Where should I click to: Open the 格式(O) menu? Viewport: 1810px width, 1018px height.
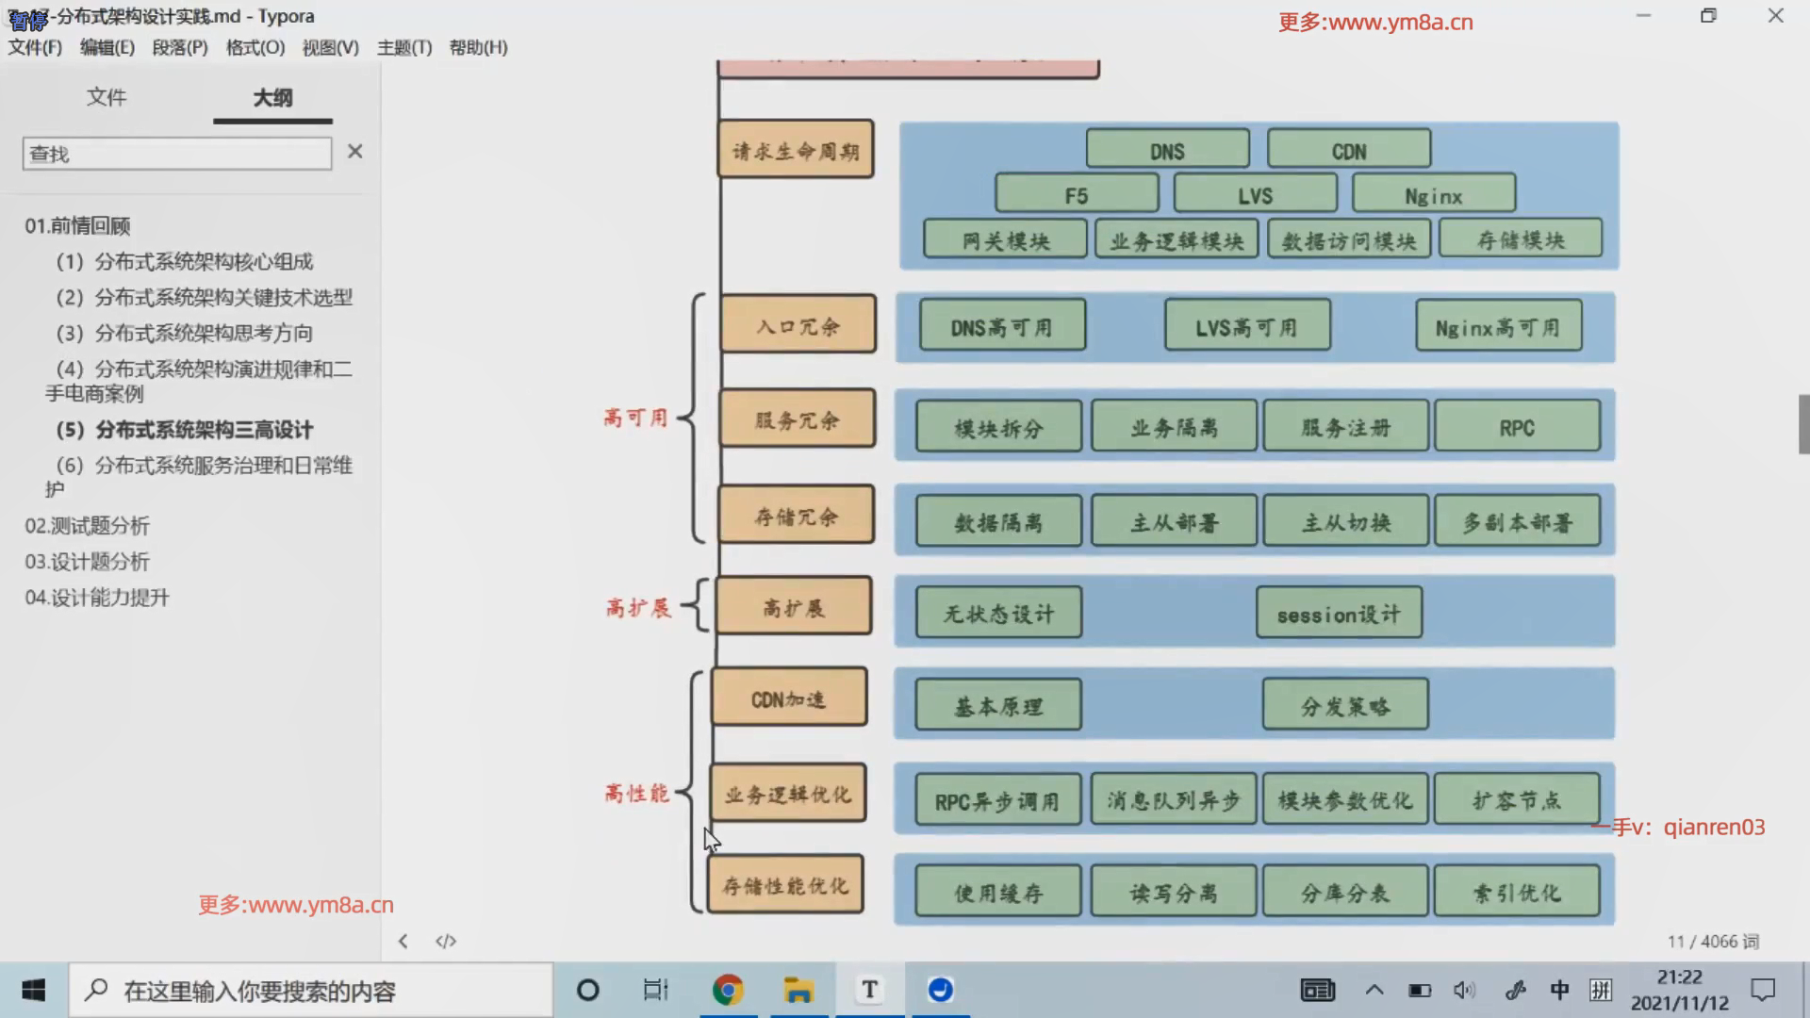pos(255,47)
